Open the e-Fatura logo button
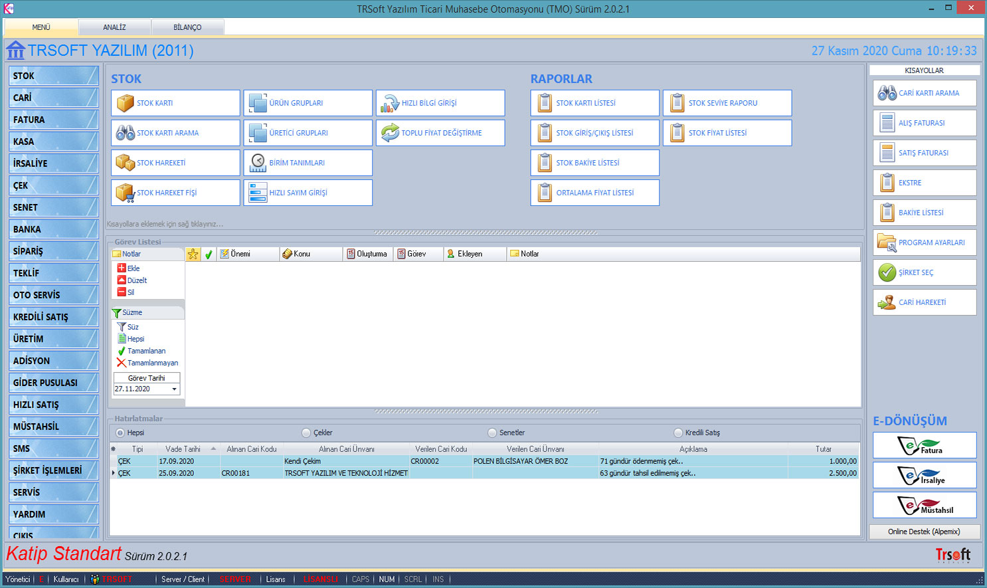 coord(925,445)
